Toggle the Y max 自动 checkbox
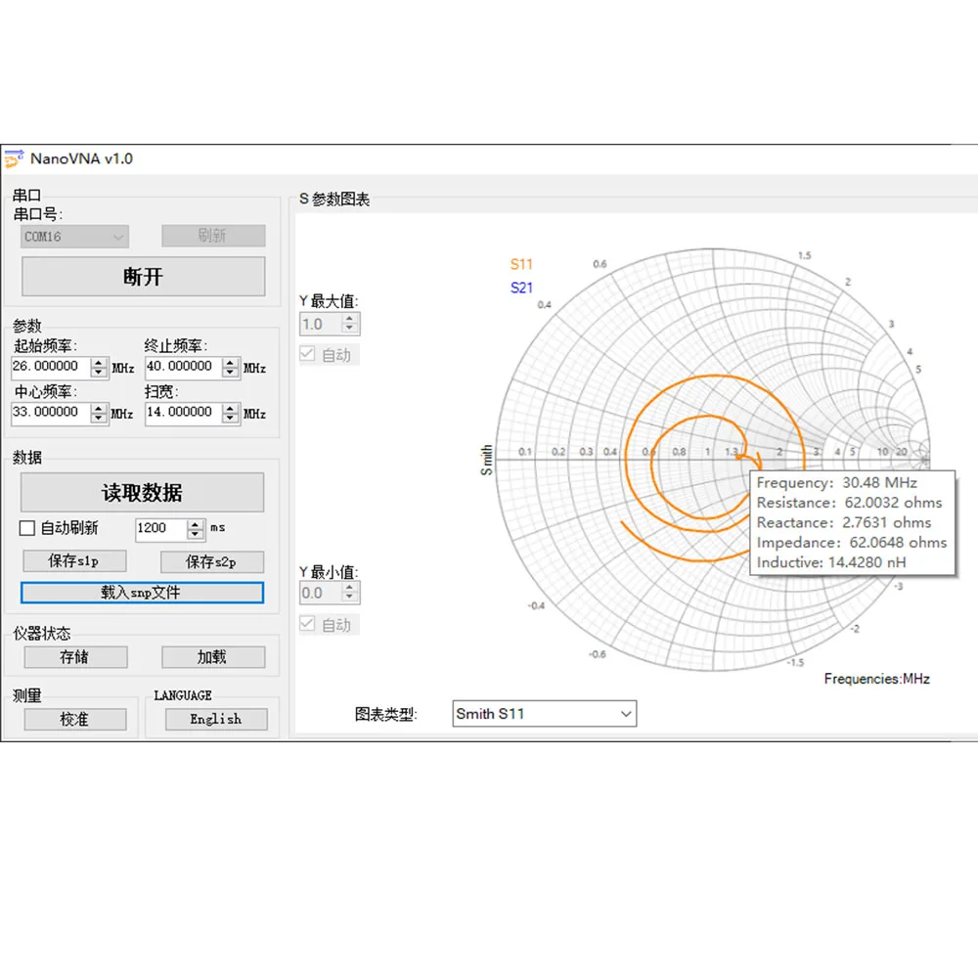Viewport: 978px width, 978px height. pyautogui.click(x=307, y=354)
